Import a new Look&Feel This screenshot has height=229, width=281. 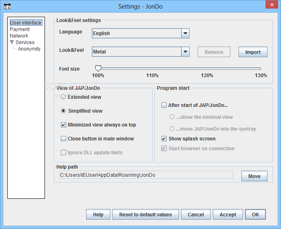point(253,52)
